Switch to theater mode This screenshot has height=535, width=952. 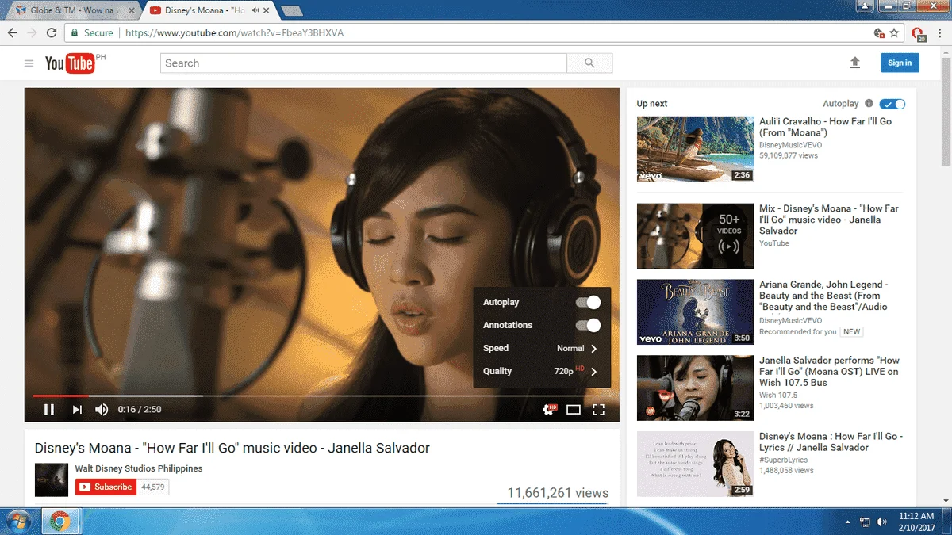tap(574, 410)
